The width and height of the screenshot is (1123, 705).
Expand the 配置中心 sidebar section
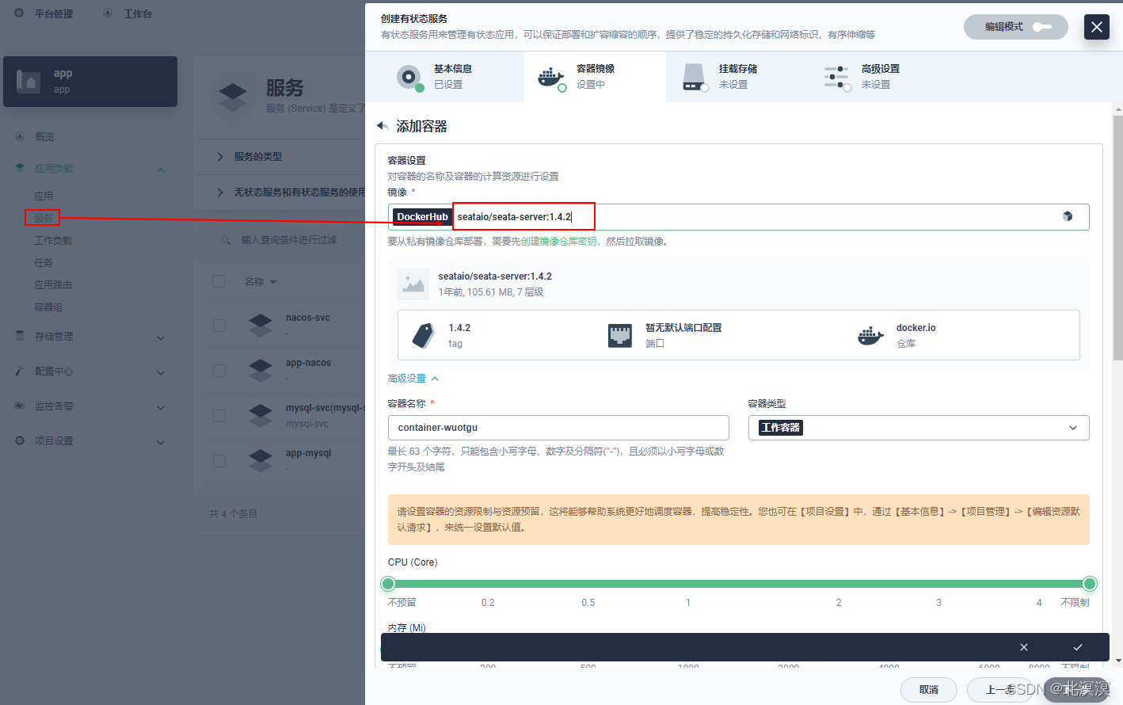tap(161, 372)
